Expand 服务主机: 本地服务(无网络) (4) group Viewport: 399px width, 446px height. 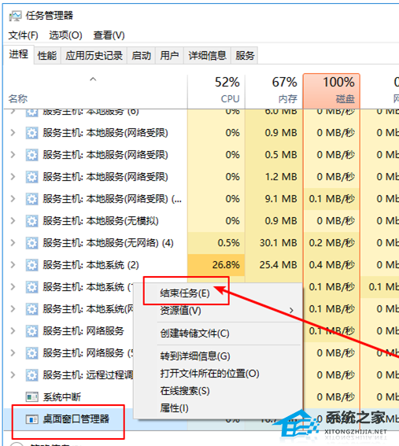pyautogui.click(x=13, y=243)
